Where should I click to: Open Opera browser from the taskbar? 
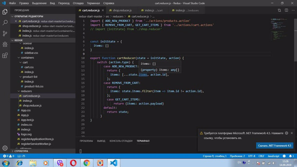(73, 163)
